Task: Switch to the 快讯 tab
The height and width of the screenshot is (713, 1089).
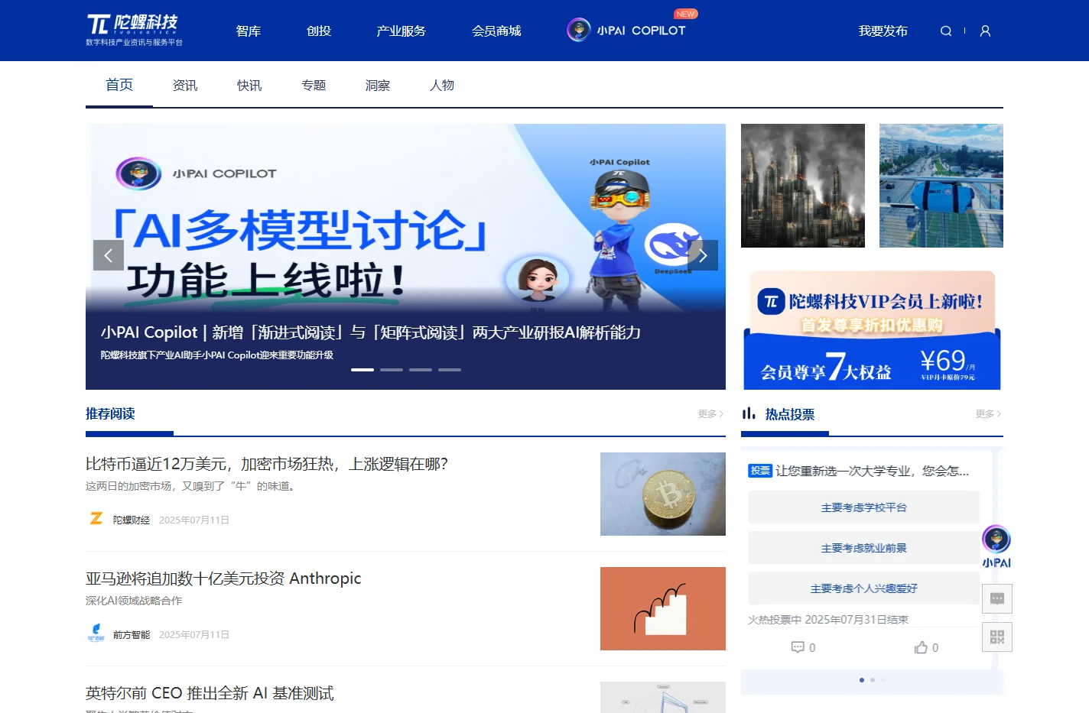Action: pos(249,85)
